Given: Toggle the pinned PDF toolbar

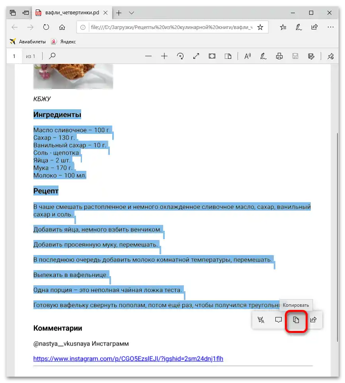Looking at the screenshot, I should click(x=330, y=56).
